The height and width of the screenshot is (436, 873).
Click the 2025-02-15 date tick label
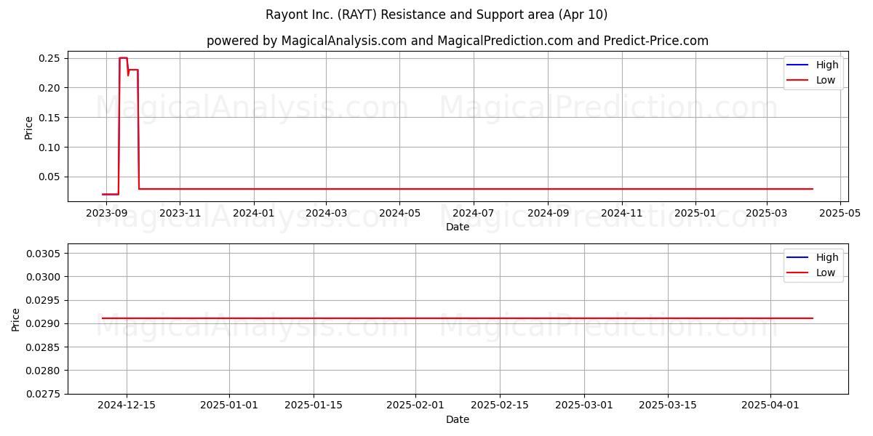500,405
